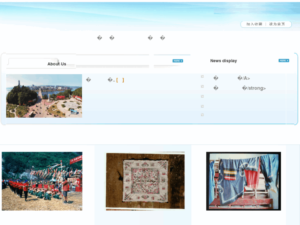
Task: Open the aerial town plaza photo
Action: click(44, 96)
